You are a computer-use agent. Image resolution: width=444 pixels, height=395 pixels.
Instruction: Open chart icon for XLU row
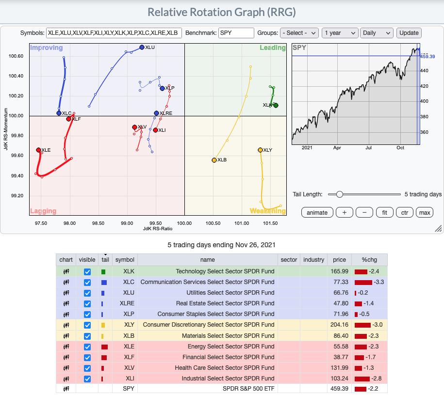click(x=66, y=293)
